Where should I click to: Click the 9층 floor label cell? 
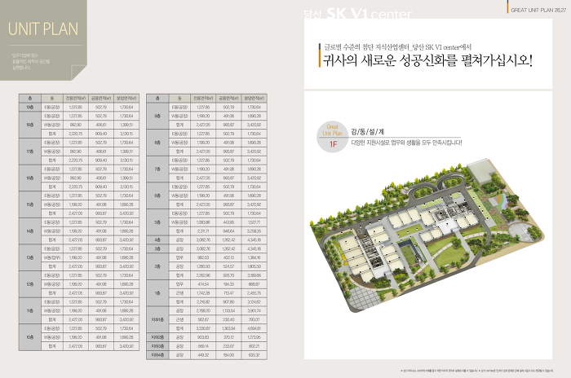(157, 116)
